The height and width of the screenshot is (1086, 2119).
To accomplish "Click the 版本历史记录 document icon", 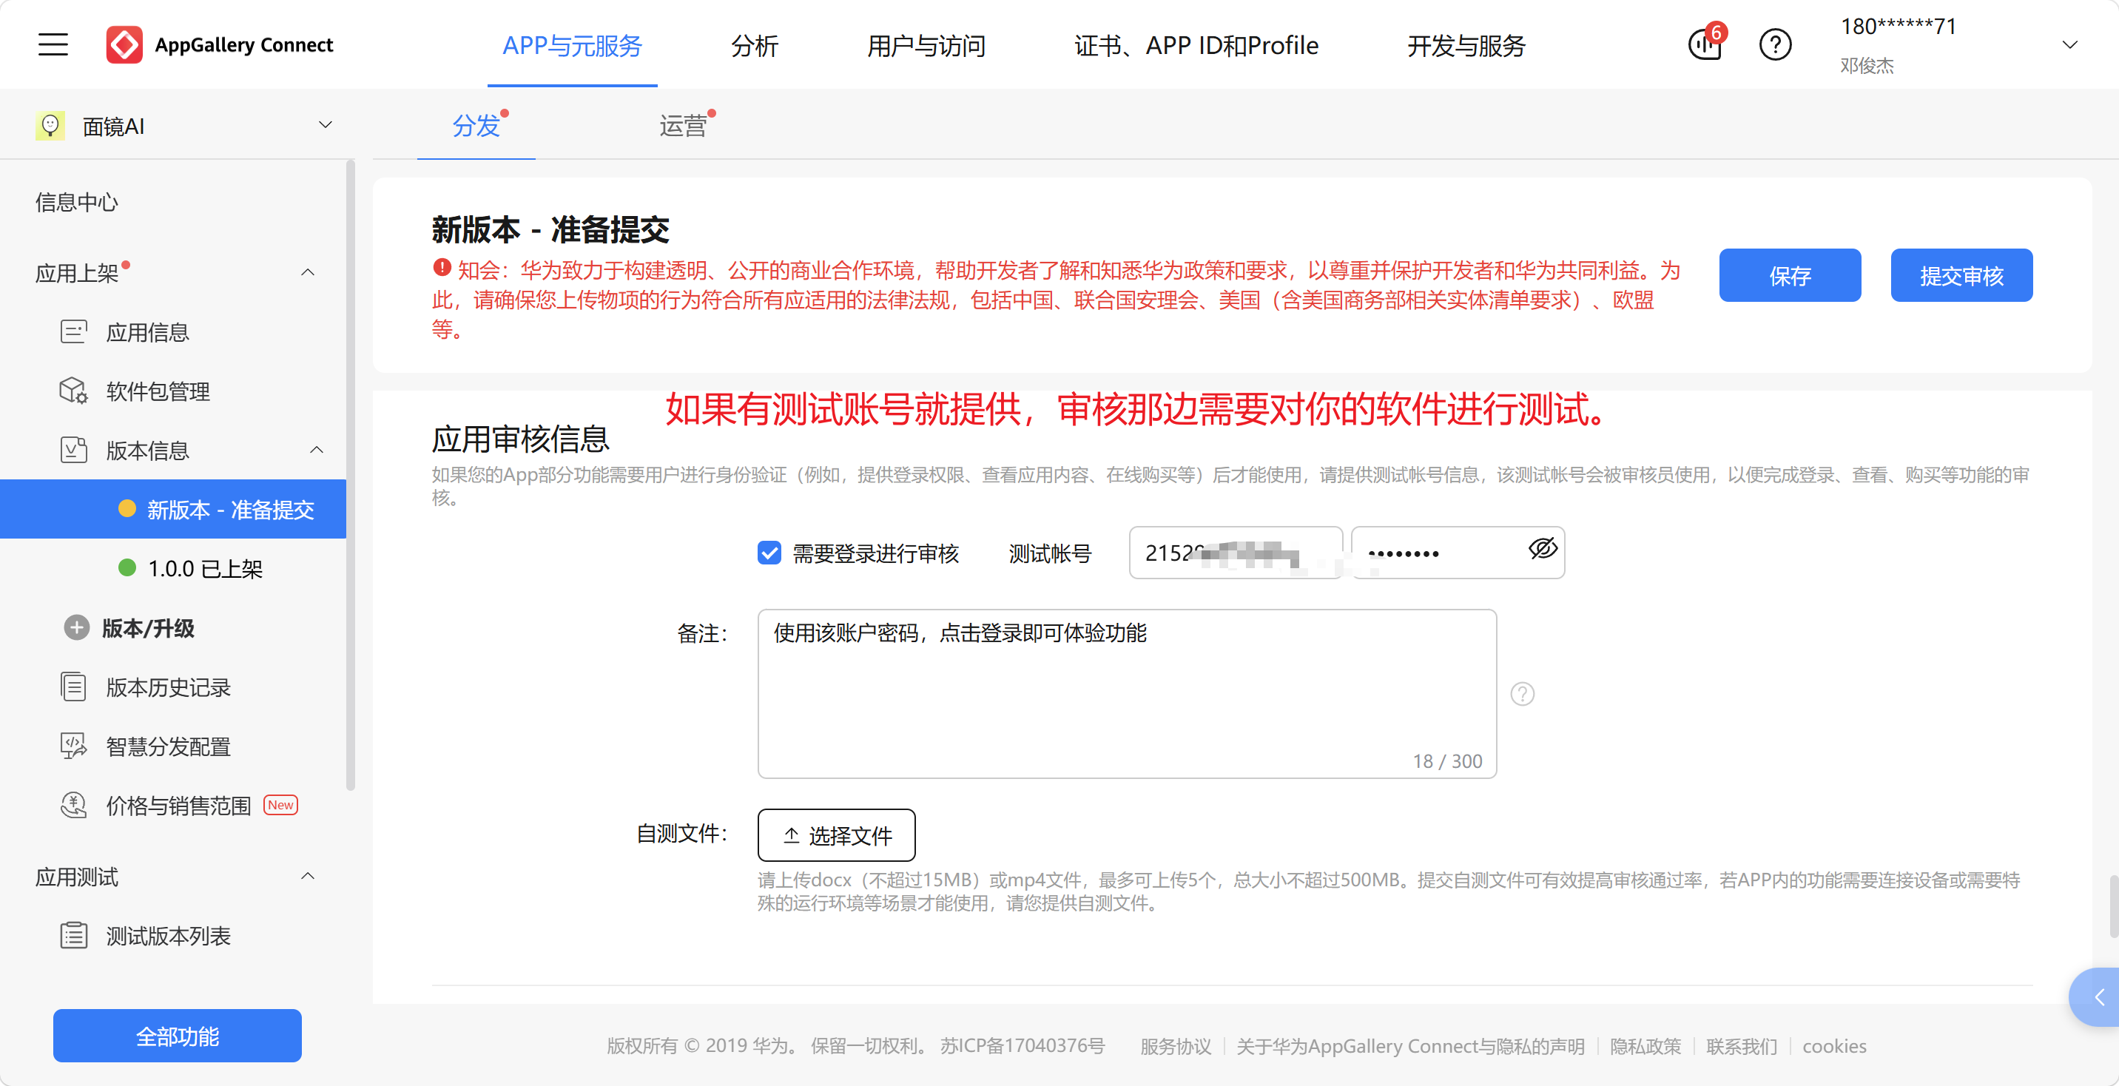I will (73, 687).
